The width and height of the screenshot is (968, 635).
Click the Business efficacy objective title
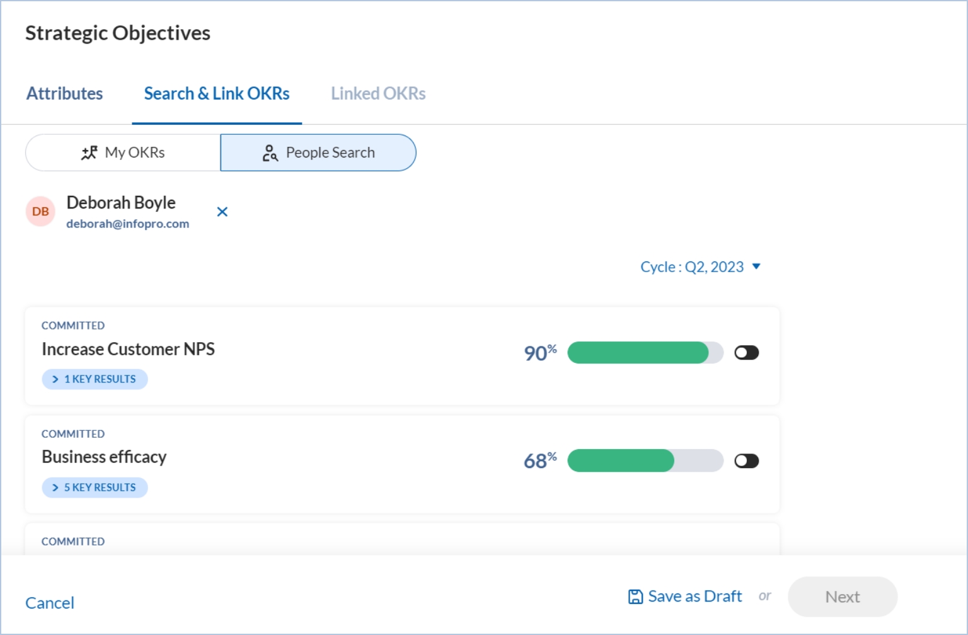(104, 457)
